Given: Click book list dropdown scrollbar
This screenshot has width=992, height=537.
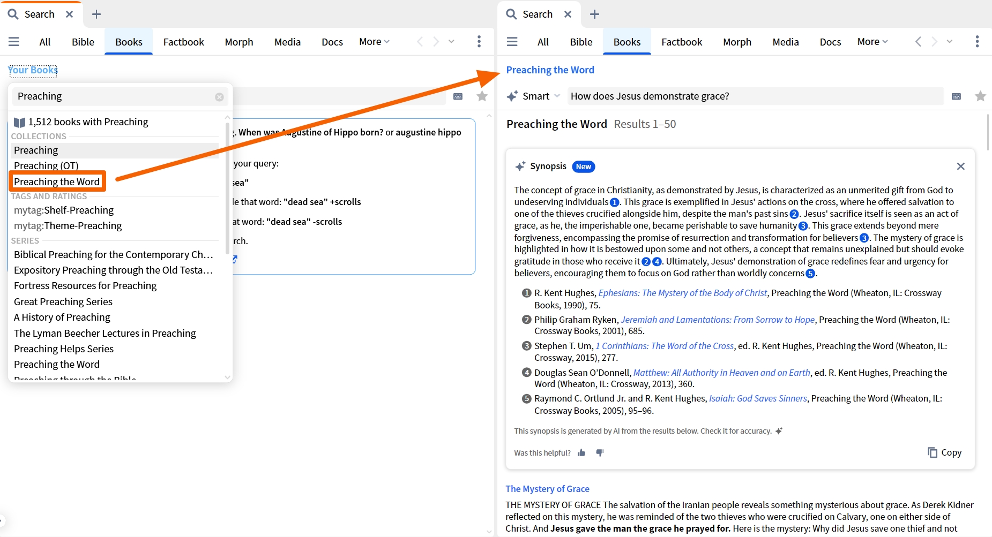Looking at the screenshot, I should point(227,187).
